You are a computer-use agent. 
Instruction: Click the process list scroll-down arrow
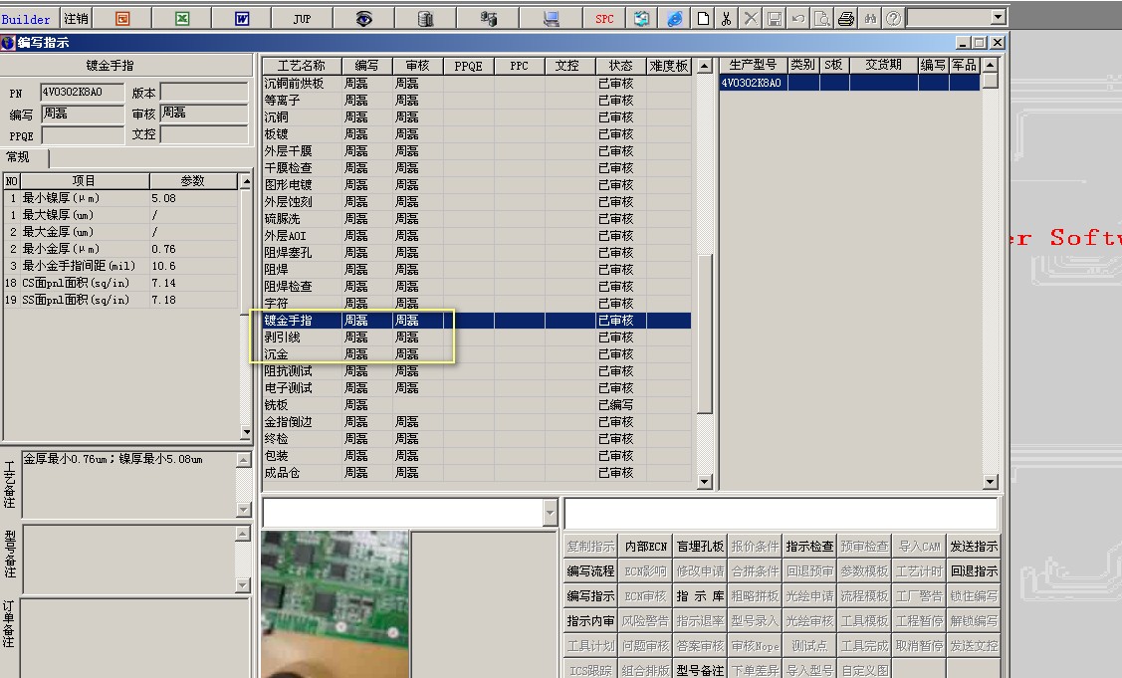[x=705, y=482]
